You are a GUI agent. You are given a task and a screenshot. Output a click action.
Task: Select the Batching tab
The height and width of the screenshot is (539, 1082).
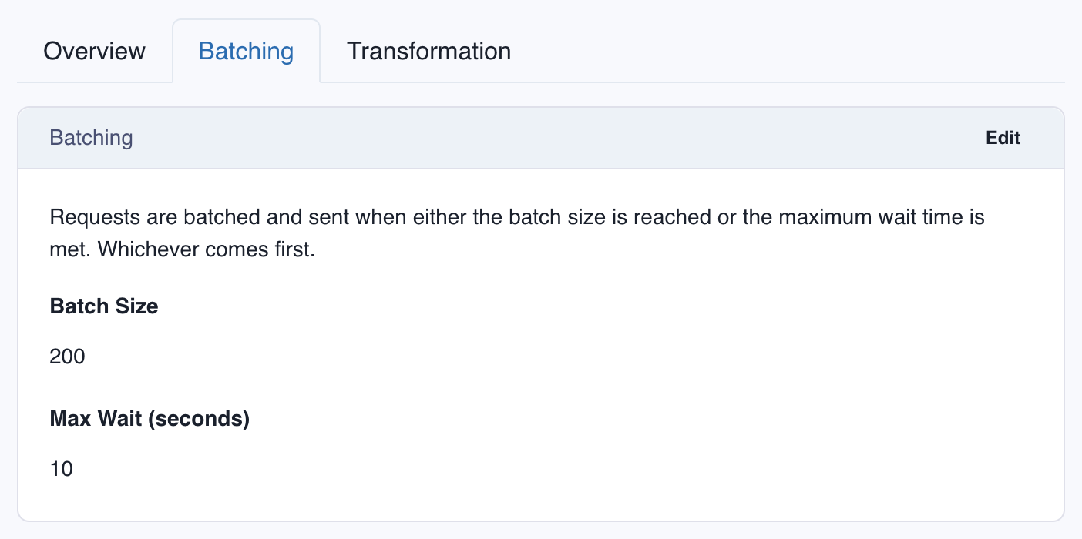(246, 51)
